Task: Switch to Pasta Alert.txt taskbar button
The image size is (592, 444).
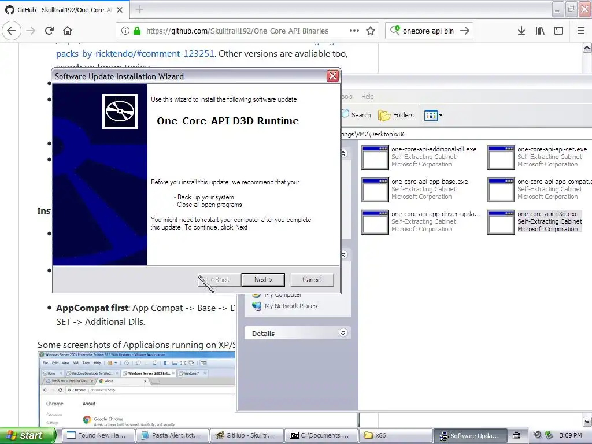Action: (172, 435)
